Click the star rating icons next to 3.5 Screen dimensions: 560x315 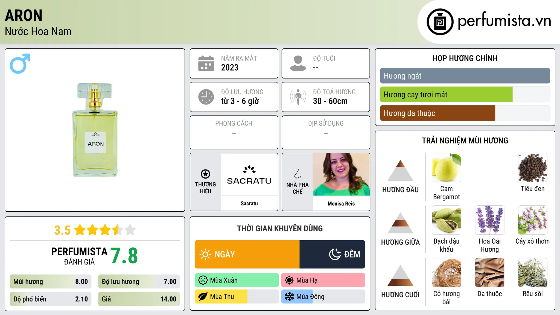[x=105, y=230]
